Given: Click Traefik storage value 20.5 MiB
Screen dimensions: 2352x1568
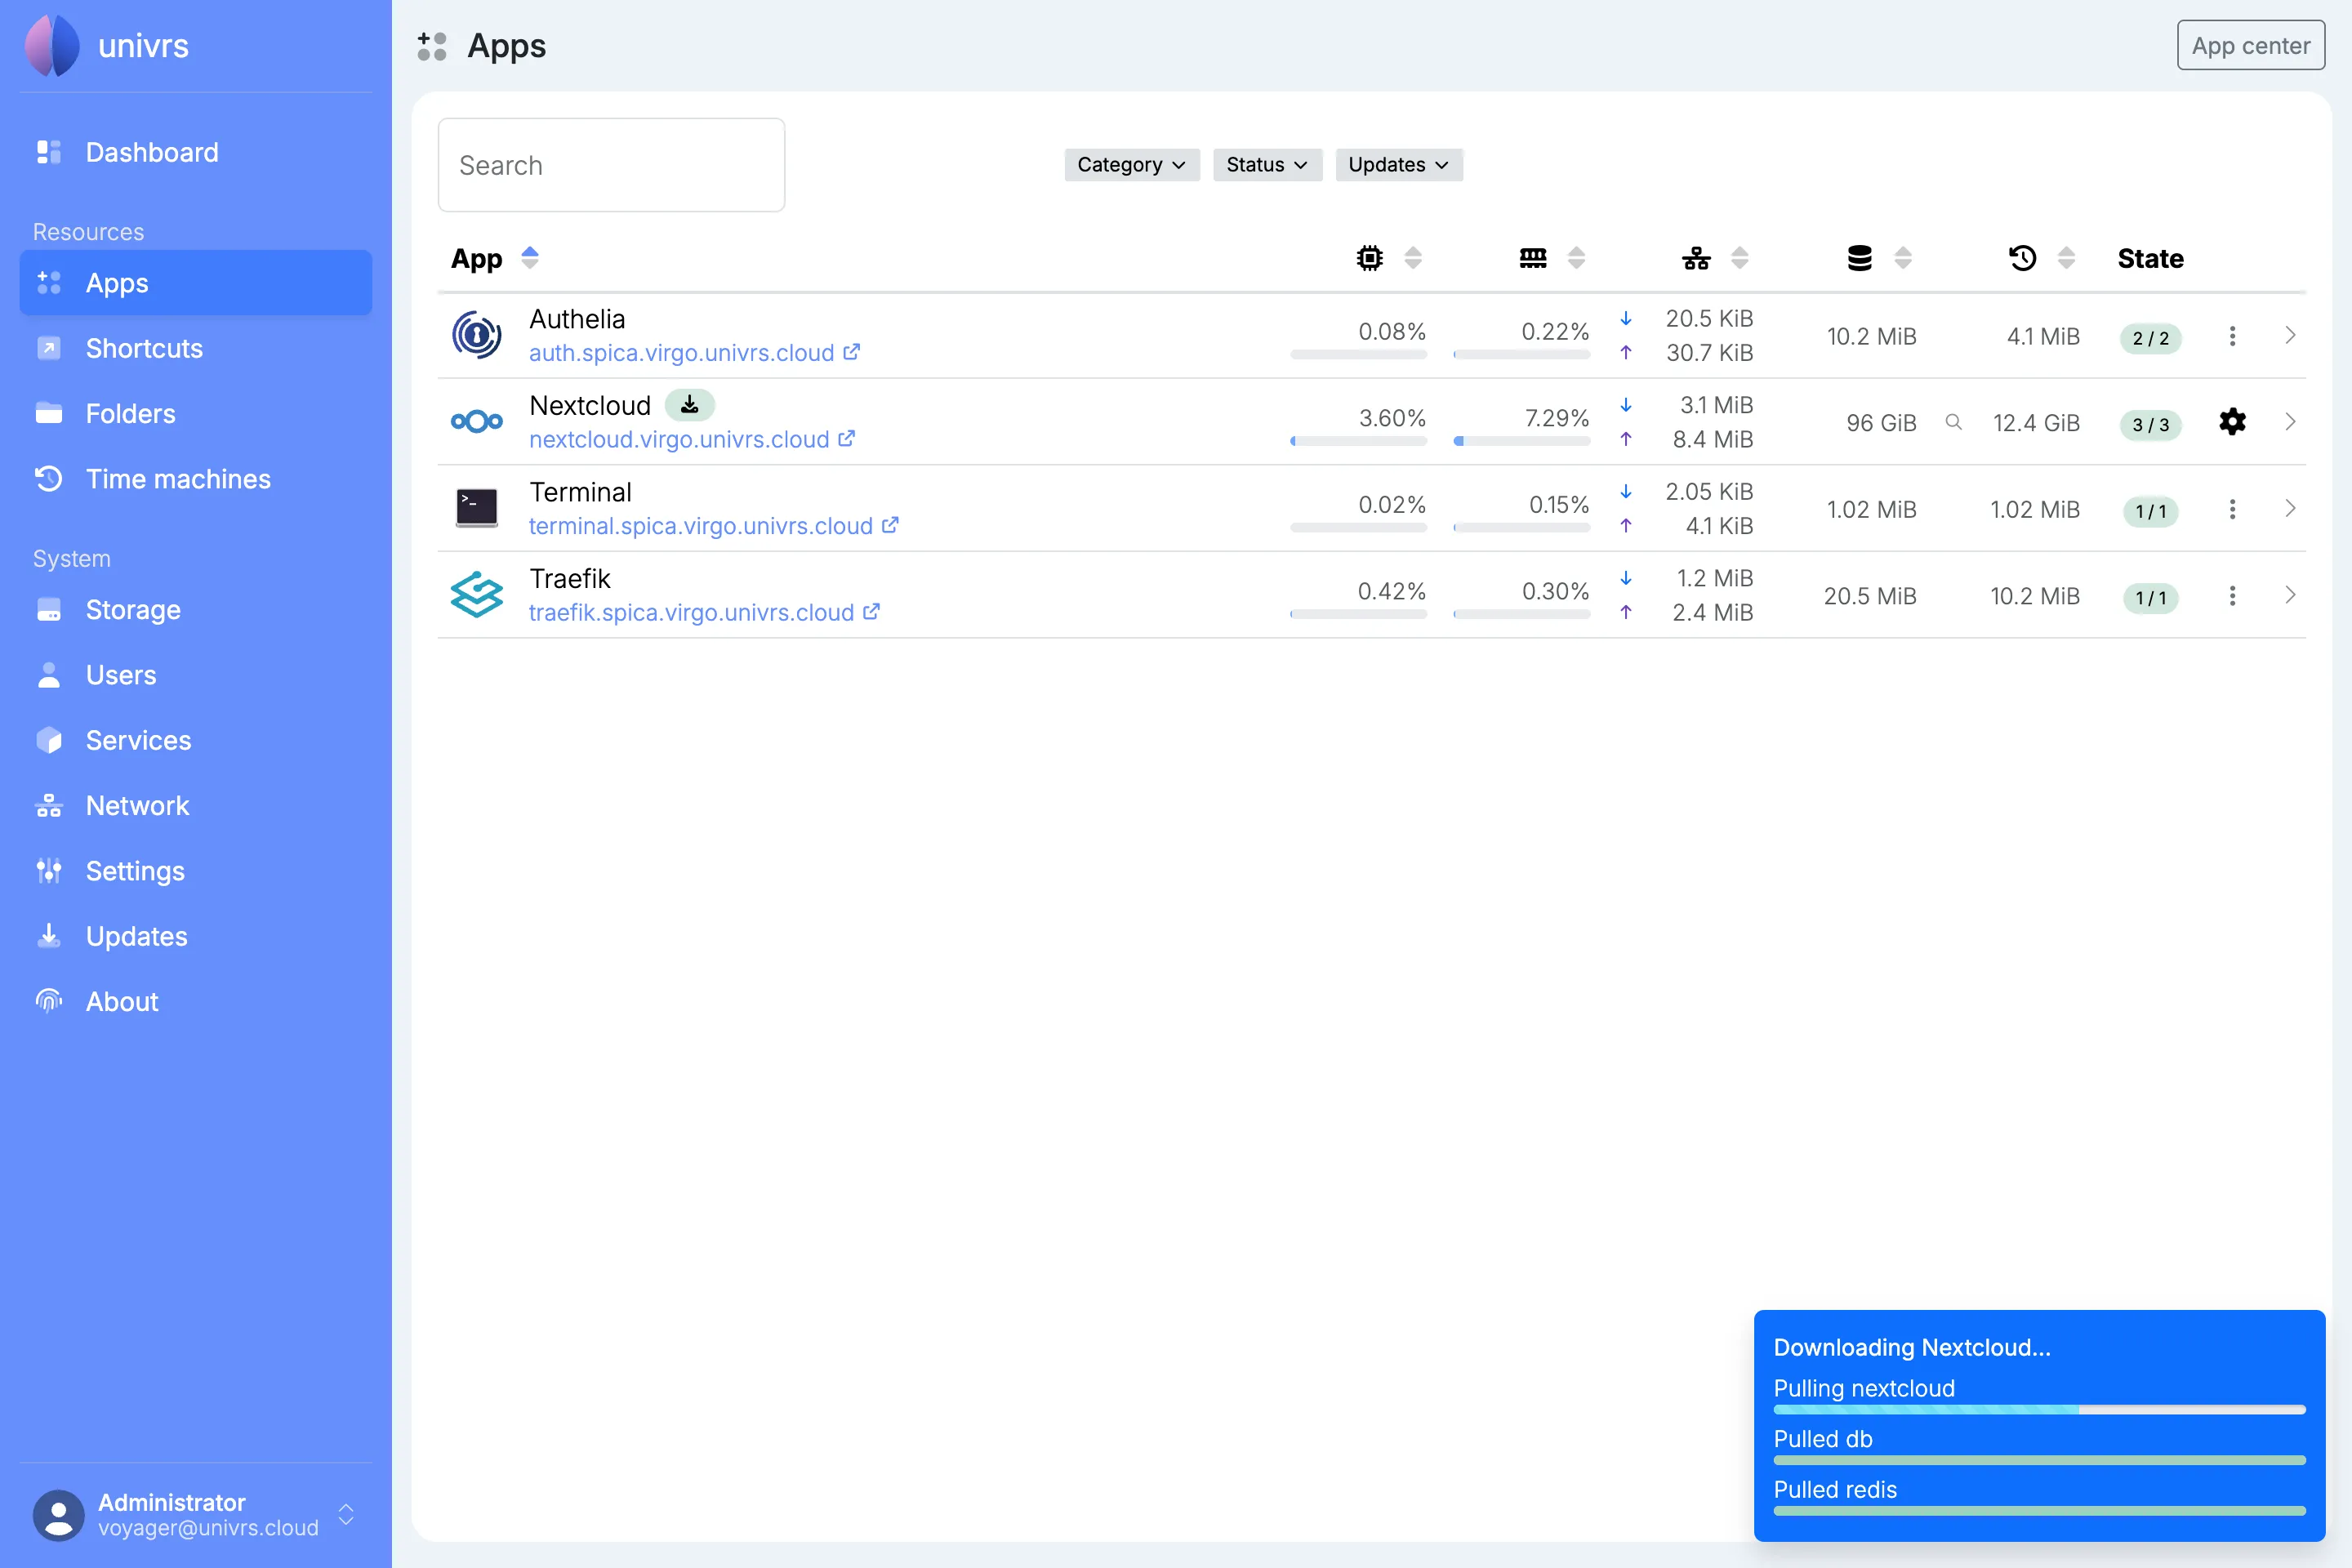Looking at the screenshot, I should click(x=1870, y=596).
